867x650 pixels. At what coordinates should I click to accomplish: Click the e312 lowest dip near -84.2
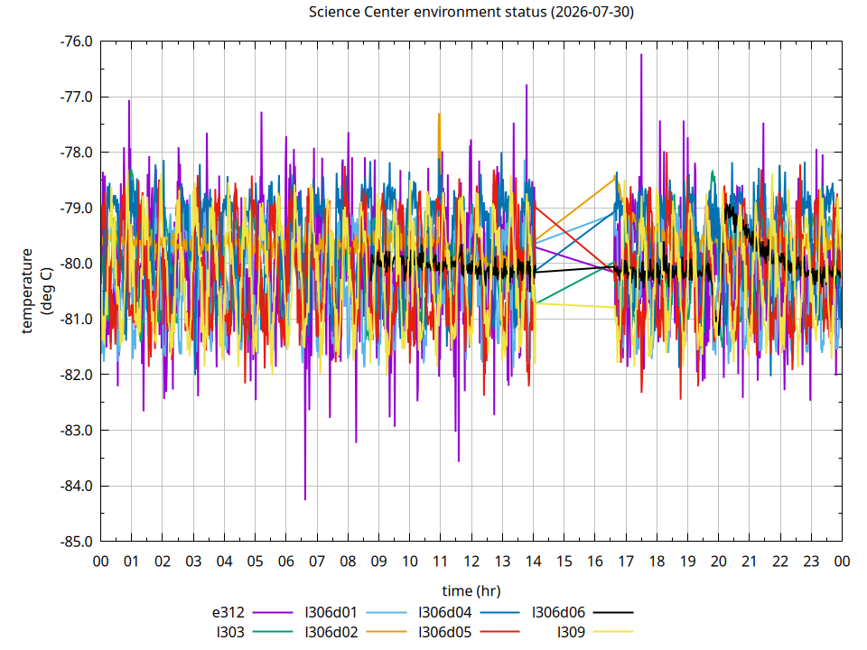pos(305,498)
